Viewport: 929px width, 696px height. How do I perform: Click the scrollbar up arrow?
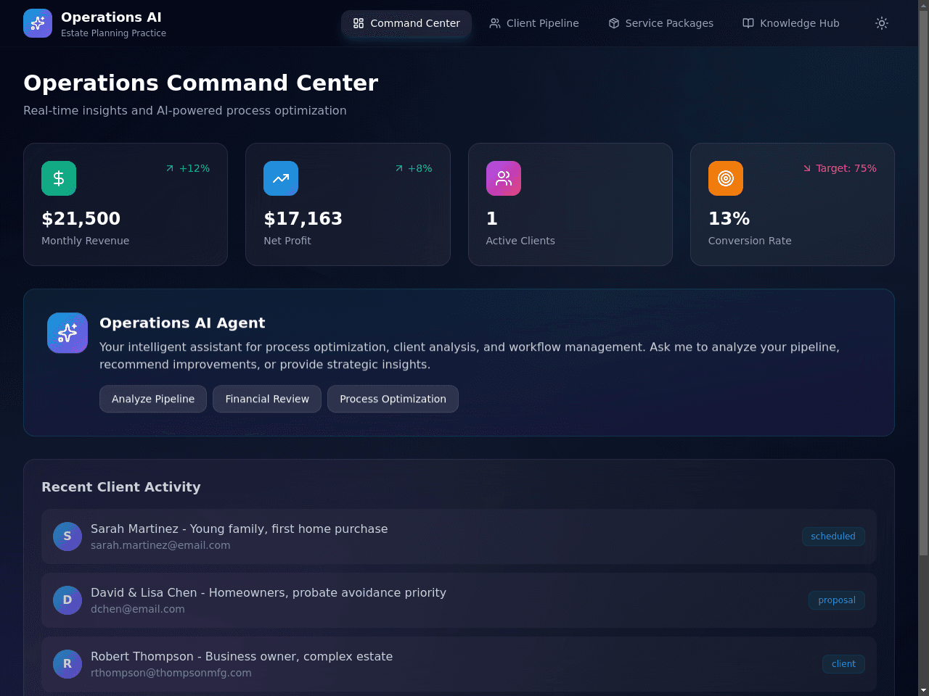[x=923, y=4]
